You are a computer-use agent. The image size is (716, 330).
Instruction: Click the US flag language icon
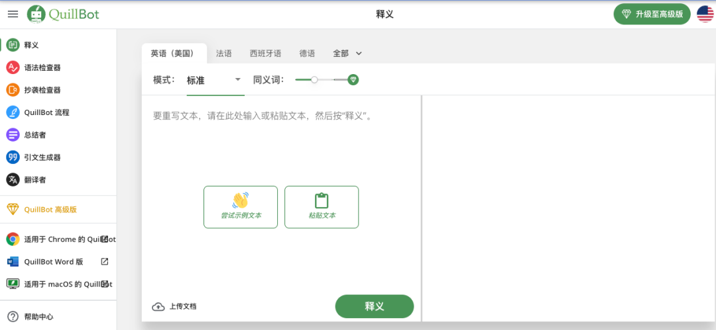705,14
